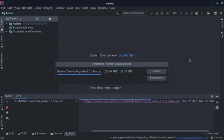Toggle soft-wrap in build output
This screenshot has height=140, width=224.
[217, 102]
